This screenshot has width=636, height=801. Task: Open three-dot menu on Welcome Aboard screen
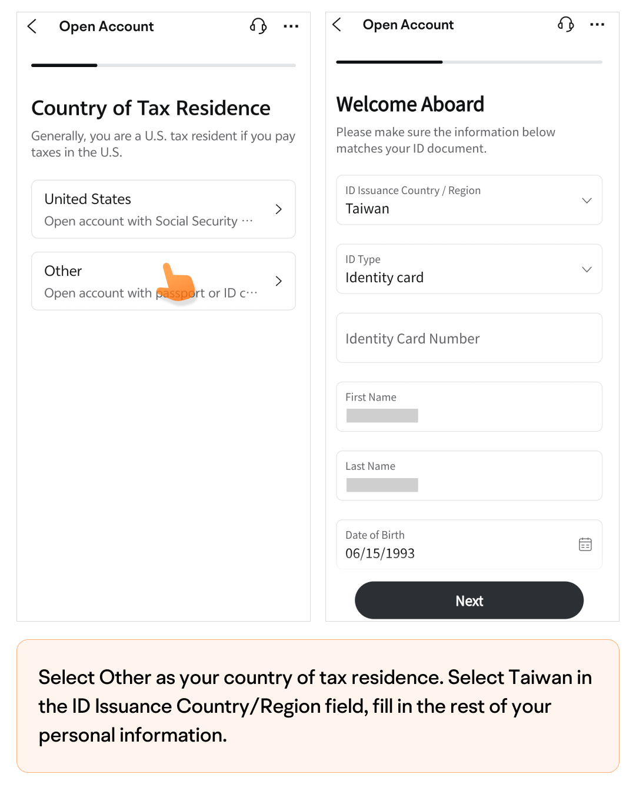[x=597, y=25]
